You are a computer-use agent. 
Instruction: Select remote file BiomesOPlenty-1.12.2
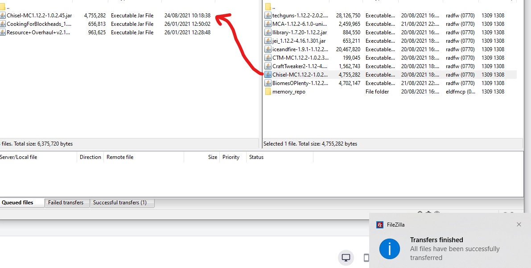pyautogui.click(x=300, y=83)
